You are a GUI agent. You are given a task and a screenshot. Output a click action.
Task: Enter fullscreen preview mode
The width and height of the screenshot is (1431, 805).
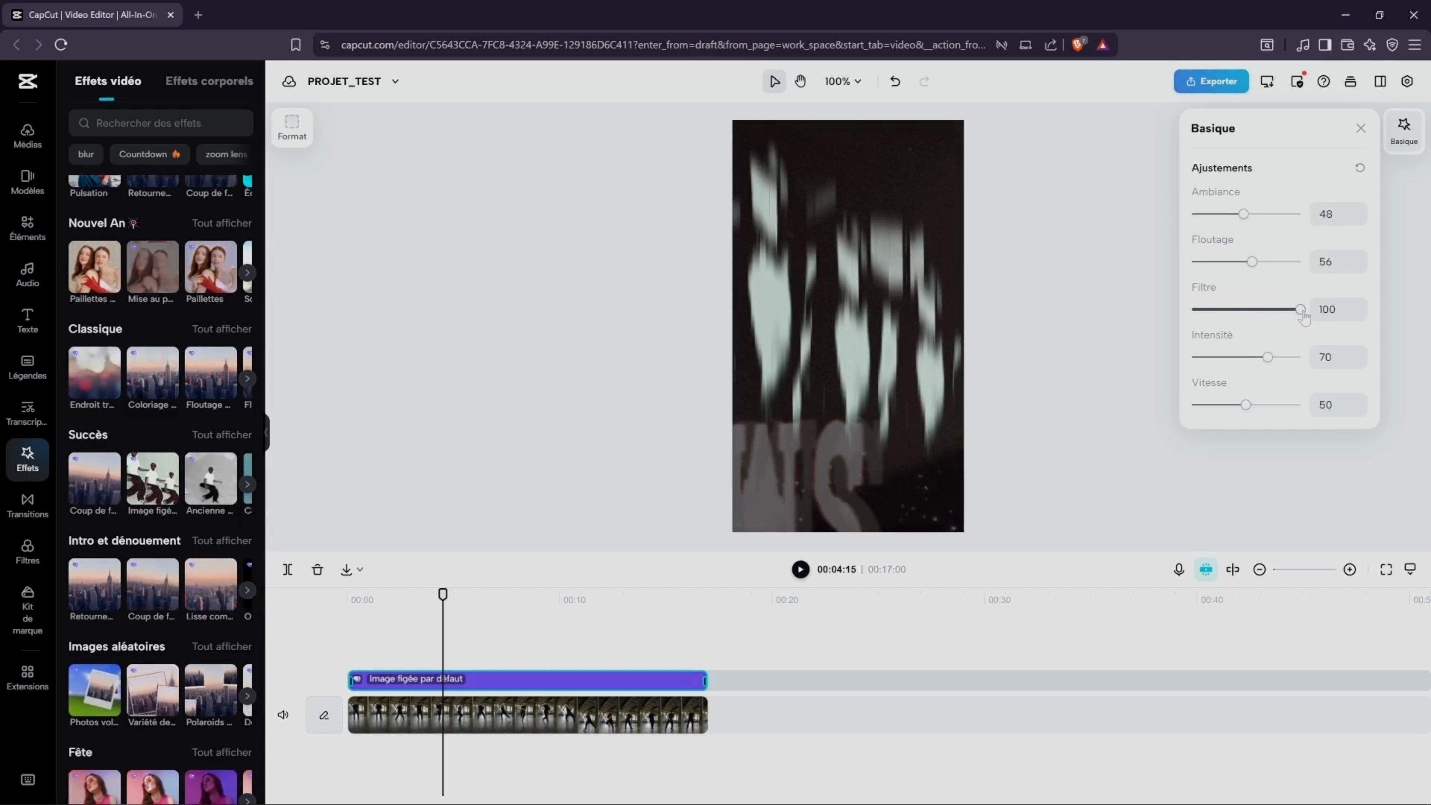click(1386, 569)
